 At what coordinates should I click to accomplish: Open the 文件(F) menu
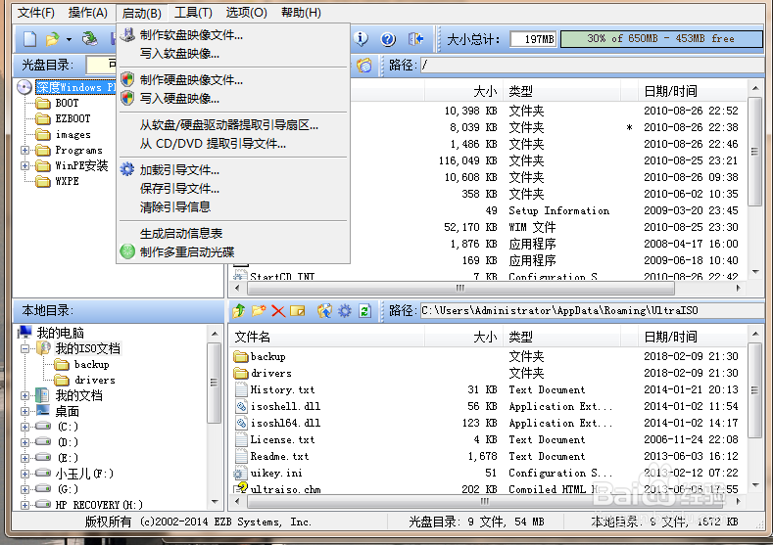point(36,13)
